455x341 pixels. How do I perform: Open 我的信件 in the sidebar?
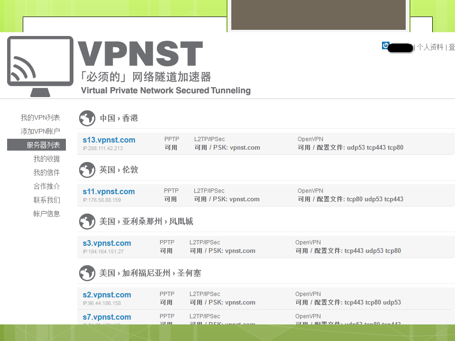point(46,172)
